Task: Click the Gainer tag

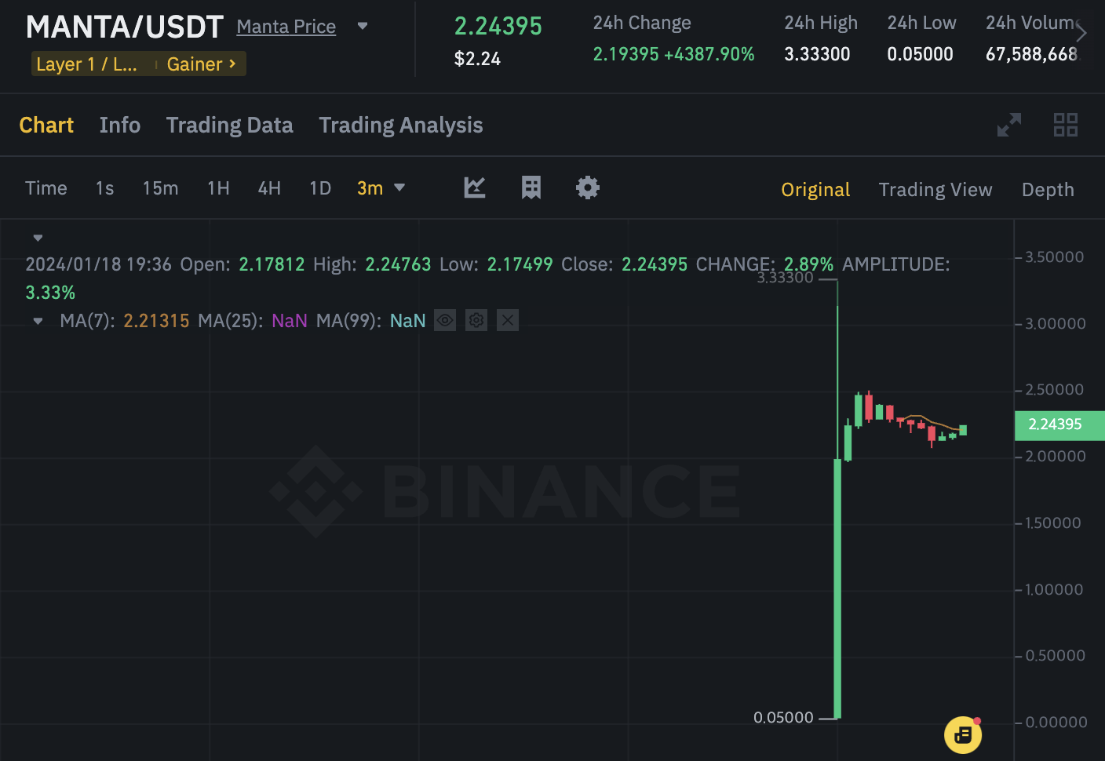Action: pos(202,64)
